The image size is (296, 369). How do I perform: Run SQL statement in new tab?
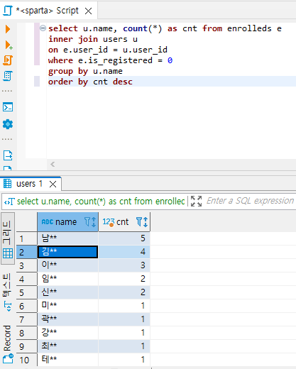(9, 45)
